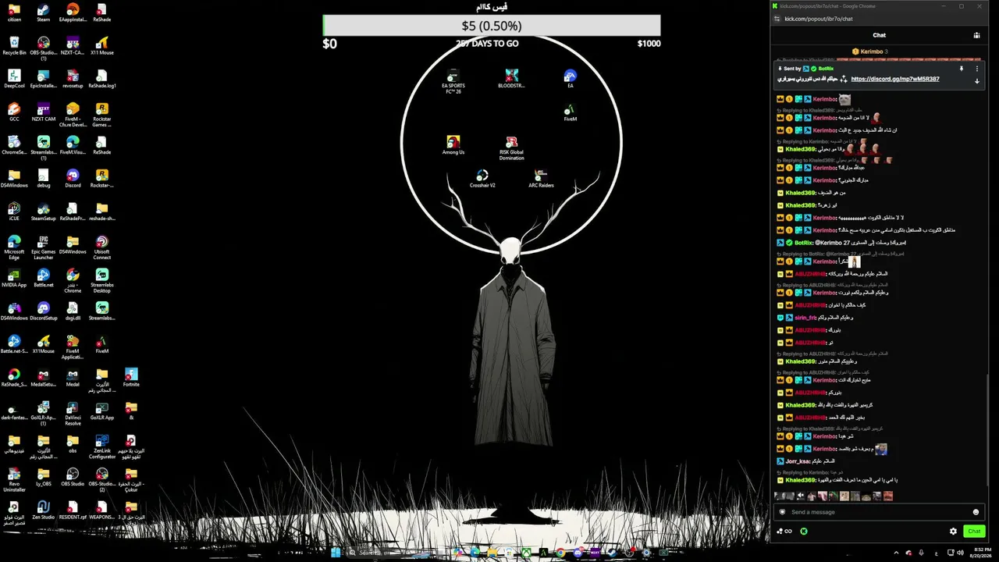The width and height of the screenshot is (999, 562).
Task: Select the Crosshair V2 icon
Action: 482,179
